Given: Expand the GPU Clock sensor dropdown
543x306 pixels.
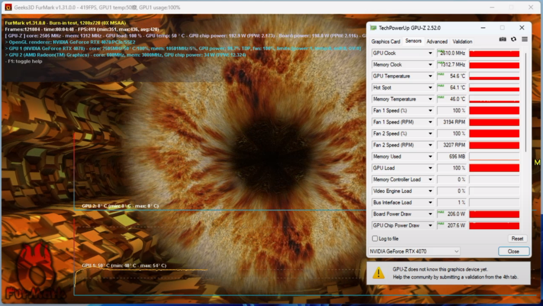Looking at the screenshot, I should click(x=430, y=53).
